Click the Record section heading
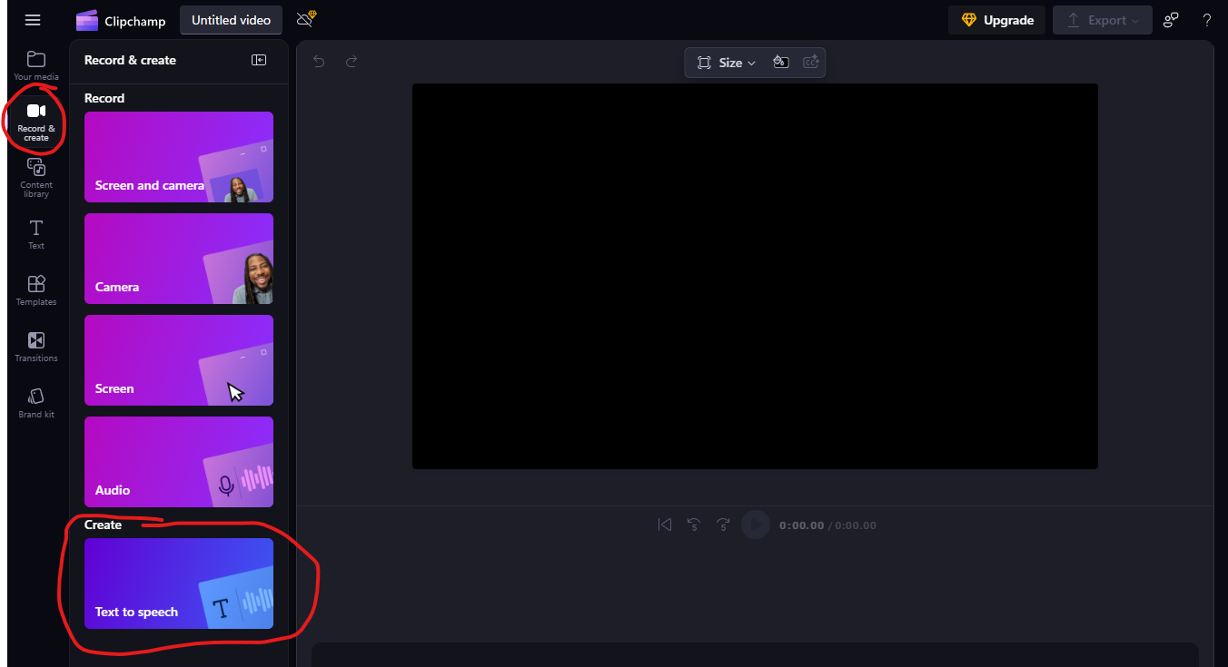This screenshot has width=1228, height=667. click(x=104, y=98)
